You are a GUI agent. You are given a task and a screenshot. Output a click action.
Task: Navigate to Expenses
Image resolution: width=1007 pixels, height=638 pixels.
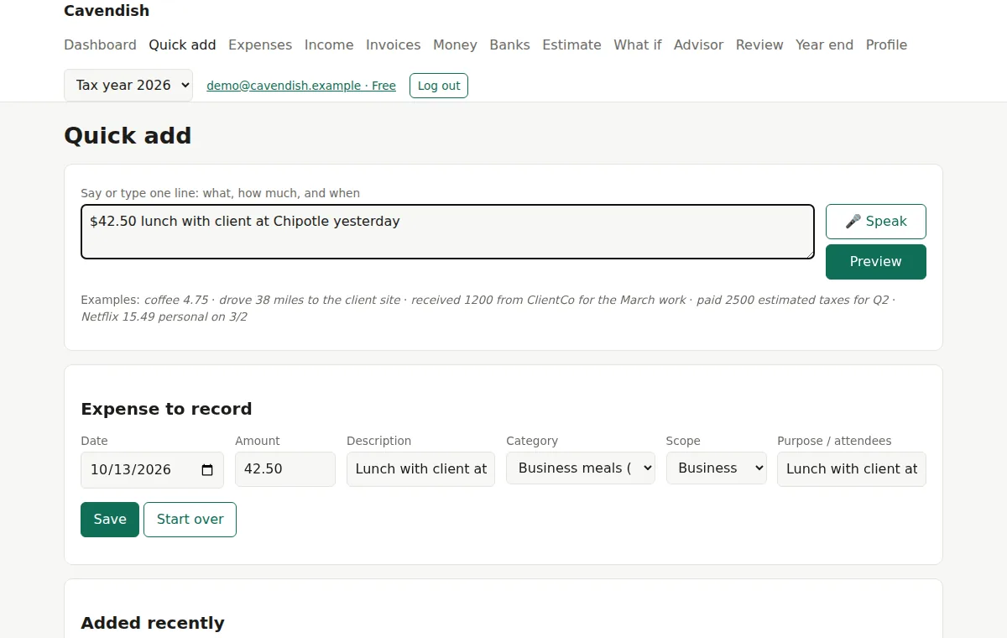point(260,44)
